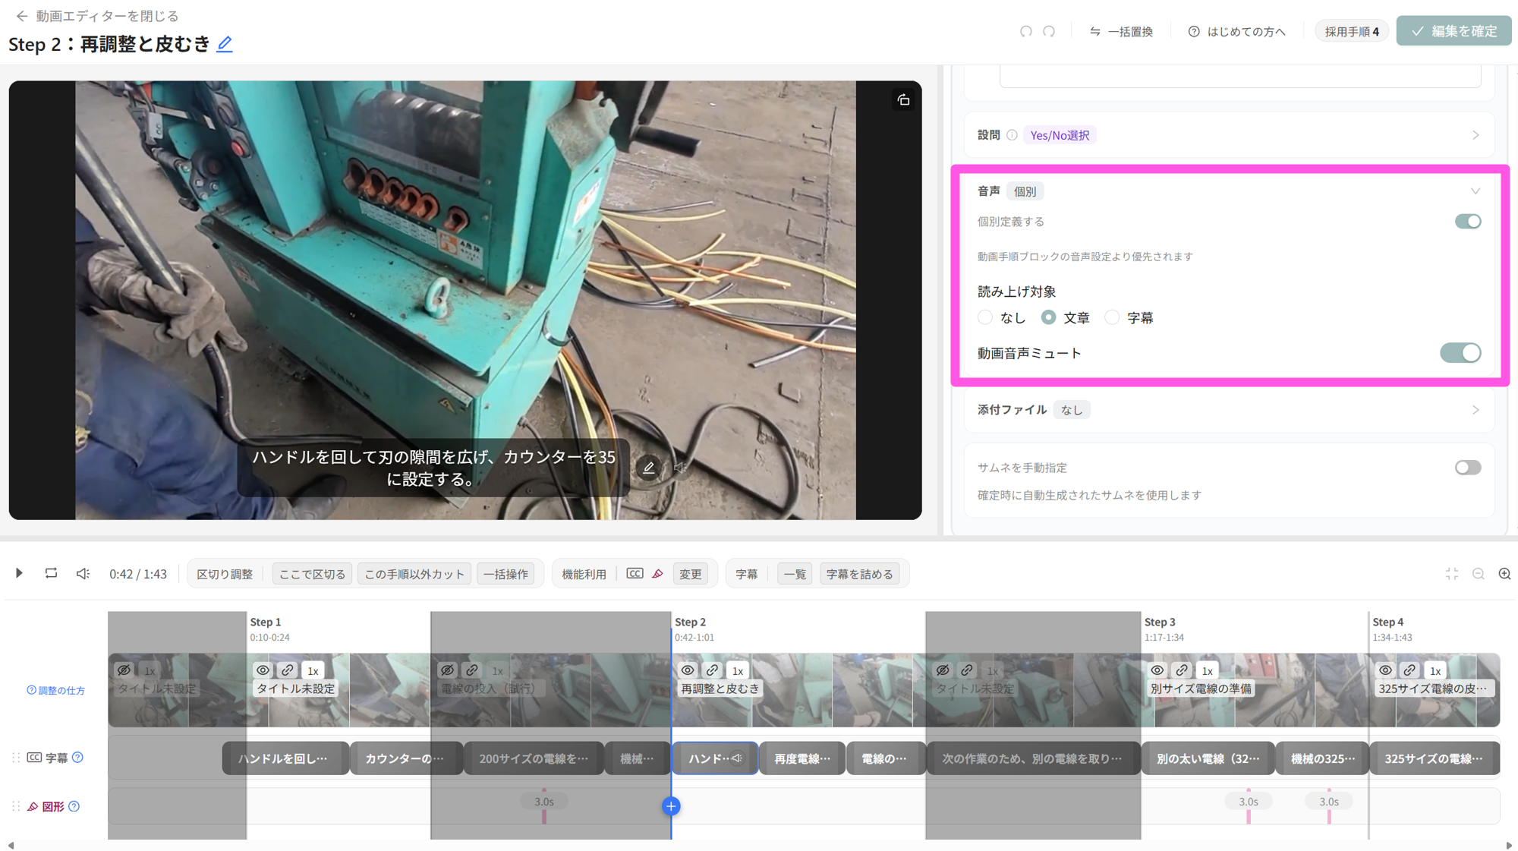The width and height of the screenshot is (1518, 851).
Task: Click 区切り調整 in the timeline toolbar
Action: tap(225, 574)
